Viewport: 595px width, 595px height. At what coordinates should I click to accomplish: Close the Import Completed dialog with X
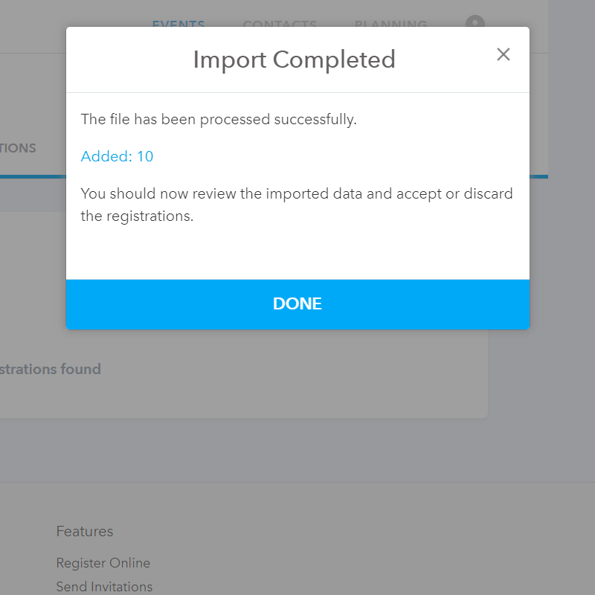(504, 54)
